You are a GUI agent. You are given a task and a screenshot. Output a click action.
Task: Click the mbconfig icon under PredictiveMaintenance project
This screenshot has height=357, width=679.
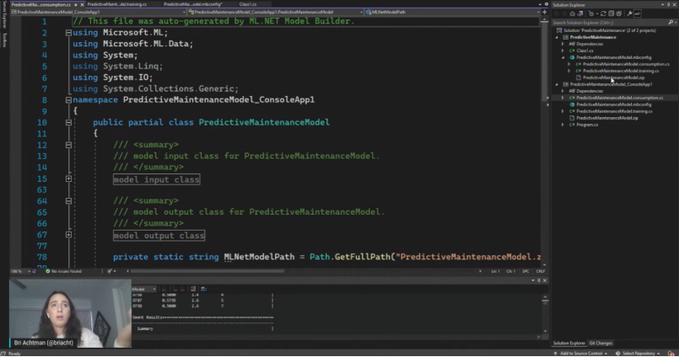[x=572, y=57]
